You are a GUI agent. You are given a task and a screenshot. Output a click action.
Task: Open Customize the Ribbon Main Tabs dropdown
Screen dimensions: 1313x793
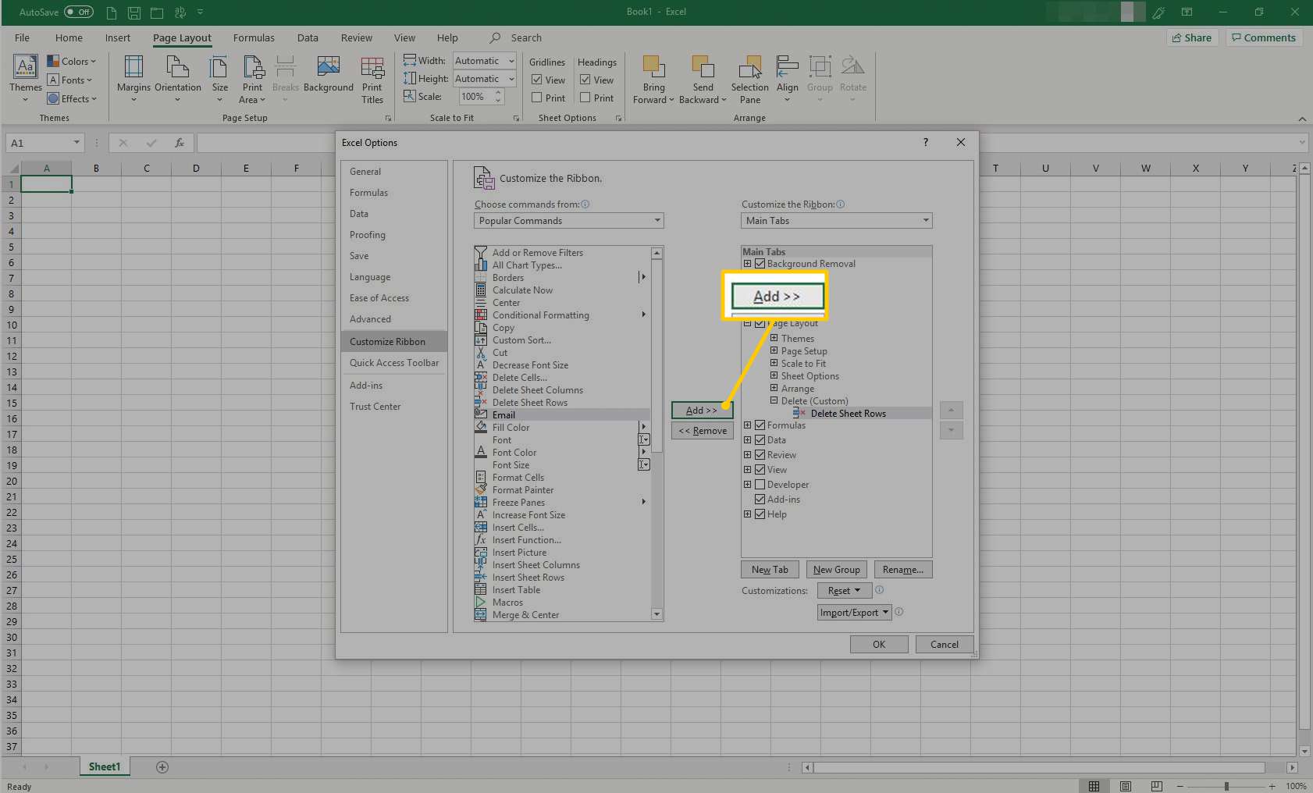[x=836, y=221]
